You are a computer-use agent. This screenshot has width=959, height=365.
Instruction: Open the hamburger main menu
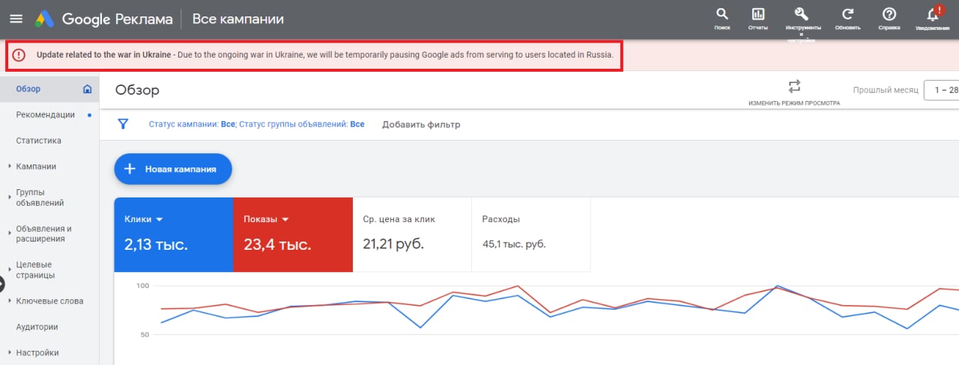(16, 19)
